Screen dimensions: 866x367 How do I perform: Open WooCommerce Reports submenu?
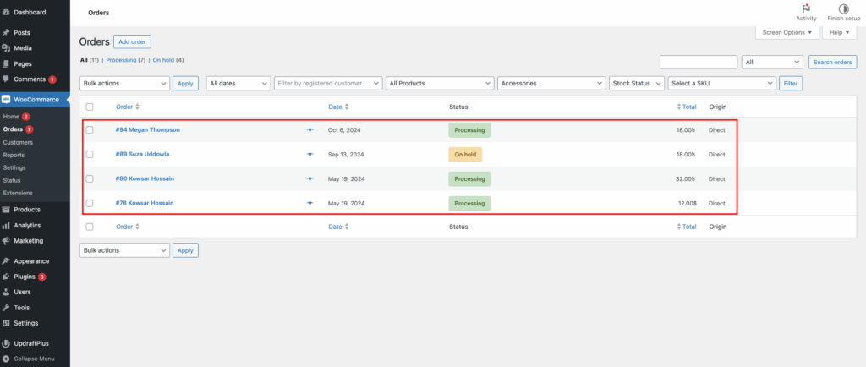click(14, 155)
